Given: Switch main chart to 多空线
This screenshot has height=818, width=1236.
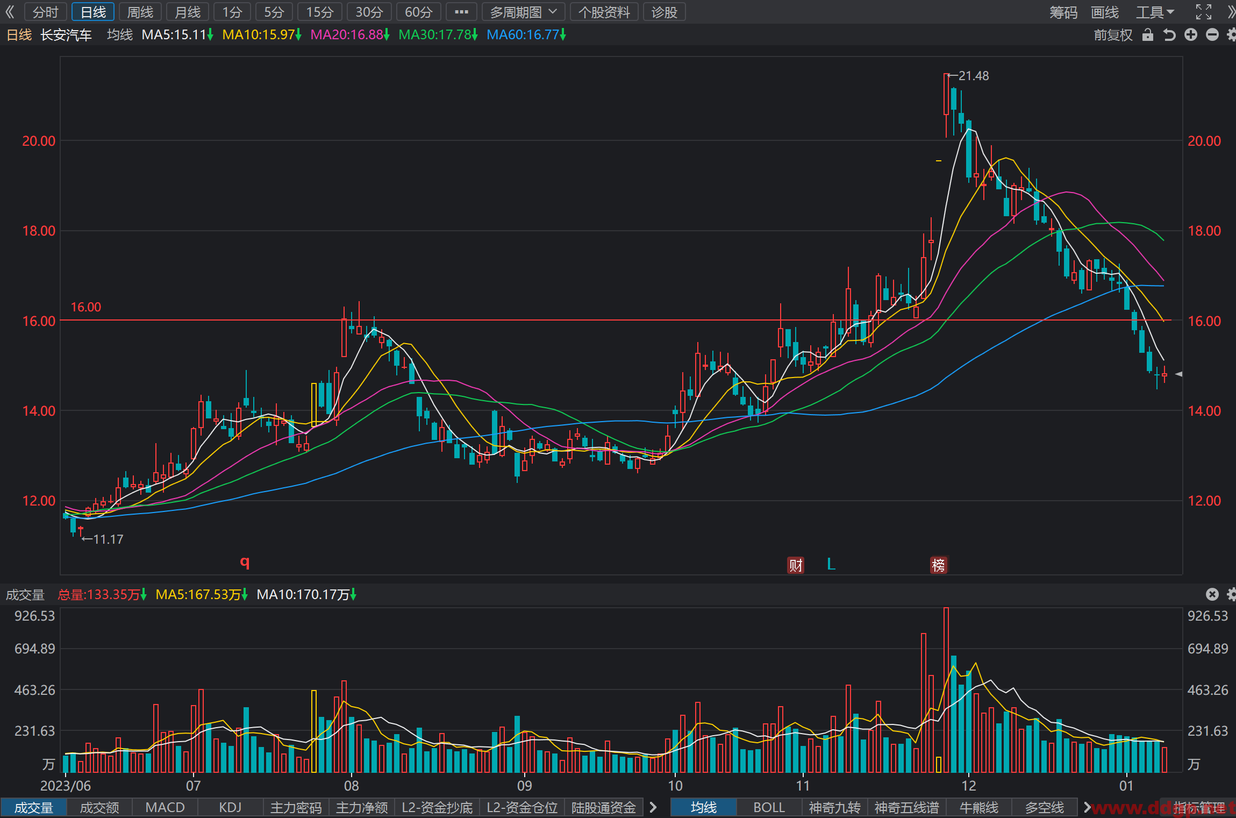Looking at the screenshot, I should point(1044,808).
